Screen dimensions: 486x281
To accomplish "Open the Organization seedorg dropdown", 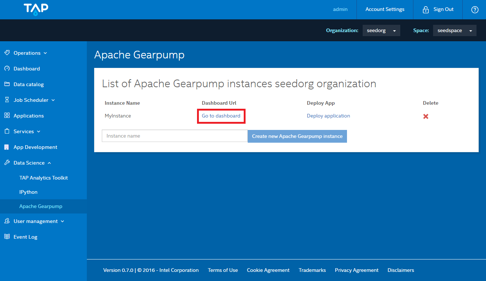I will click(x=381, y=31).
